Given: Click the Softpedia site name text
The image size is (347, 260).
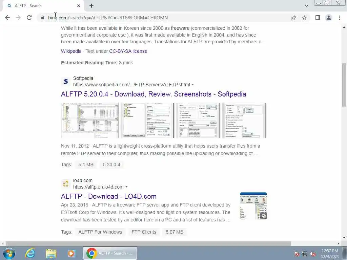Looking at the screenshot, I should click(83, 78).
